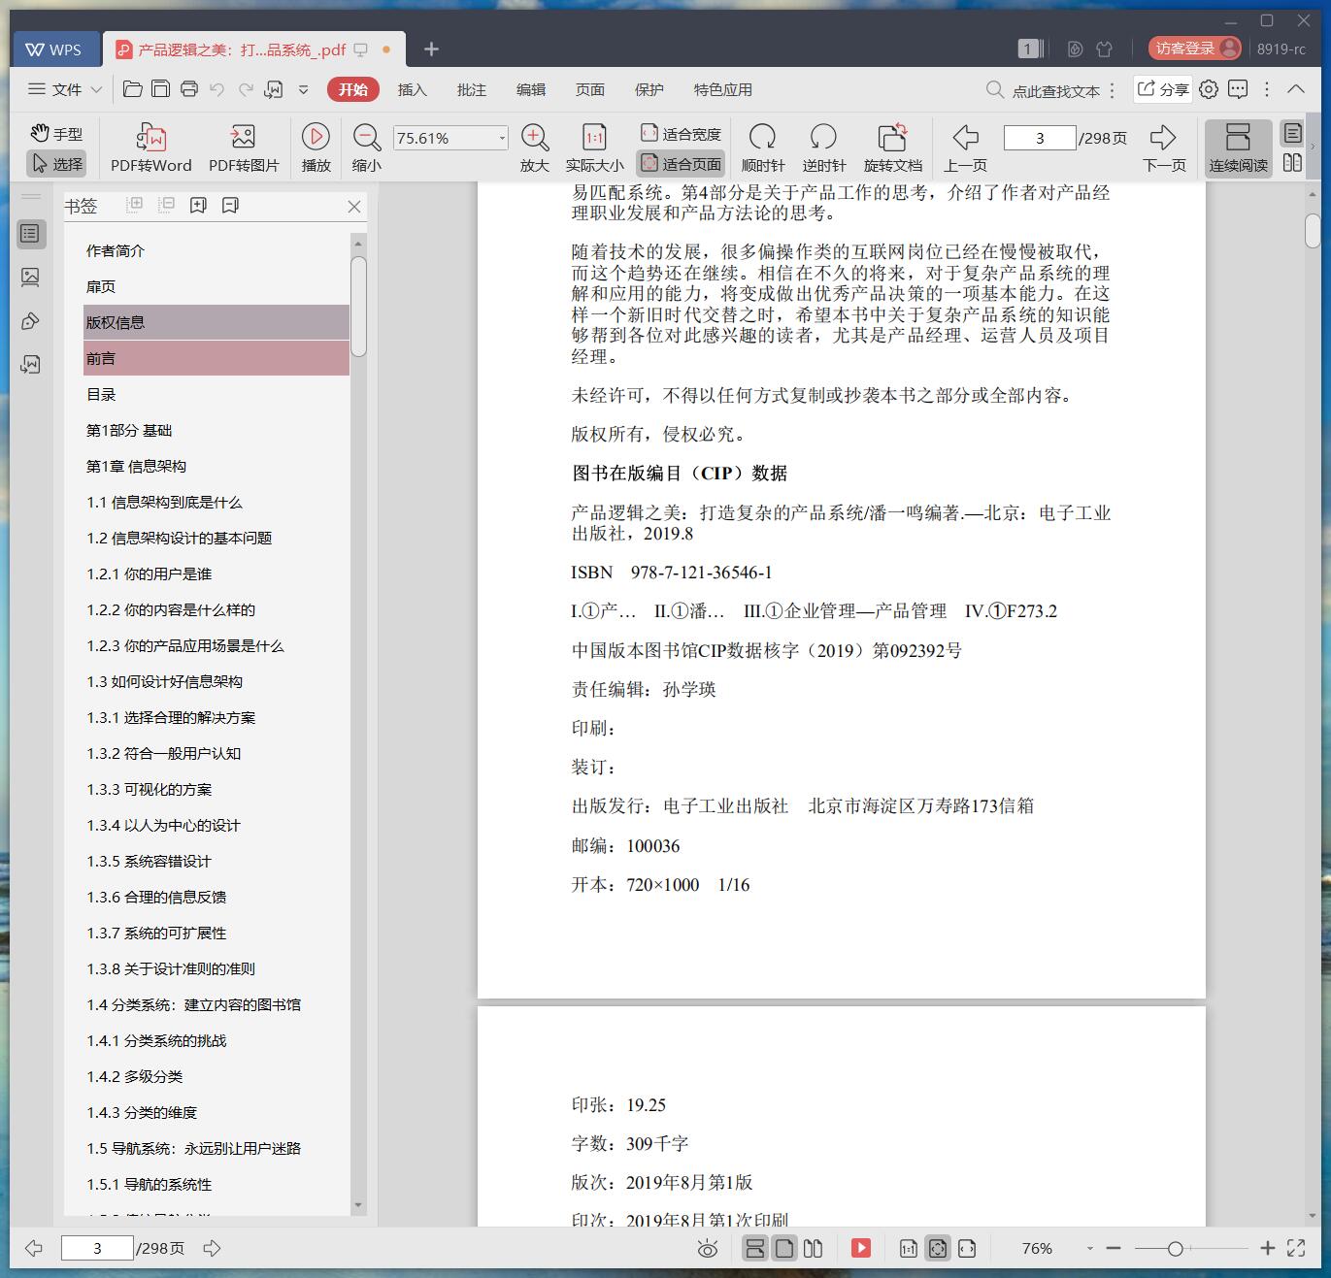This screenshot has height=1278, width=1331.
Task: Toggle single page layout in toolbar
Action: [1292, 134]
